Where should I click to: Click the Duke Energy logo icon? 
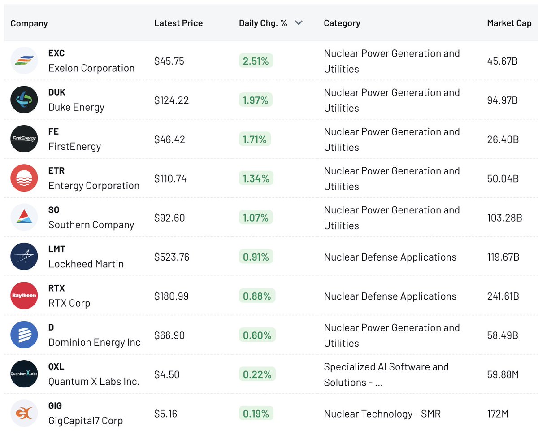point(24,100)
